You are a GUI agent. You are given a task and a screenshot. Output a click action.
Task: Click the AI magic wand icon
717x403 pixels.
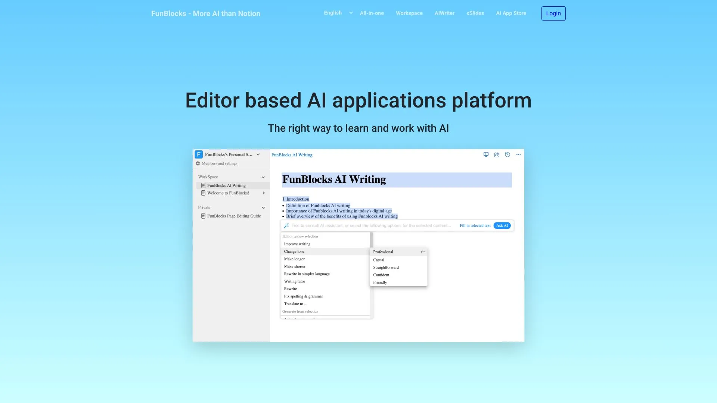(x=286, y=225)
